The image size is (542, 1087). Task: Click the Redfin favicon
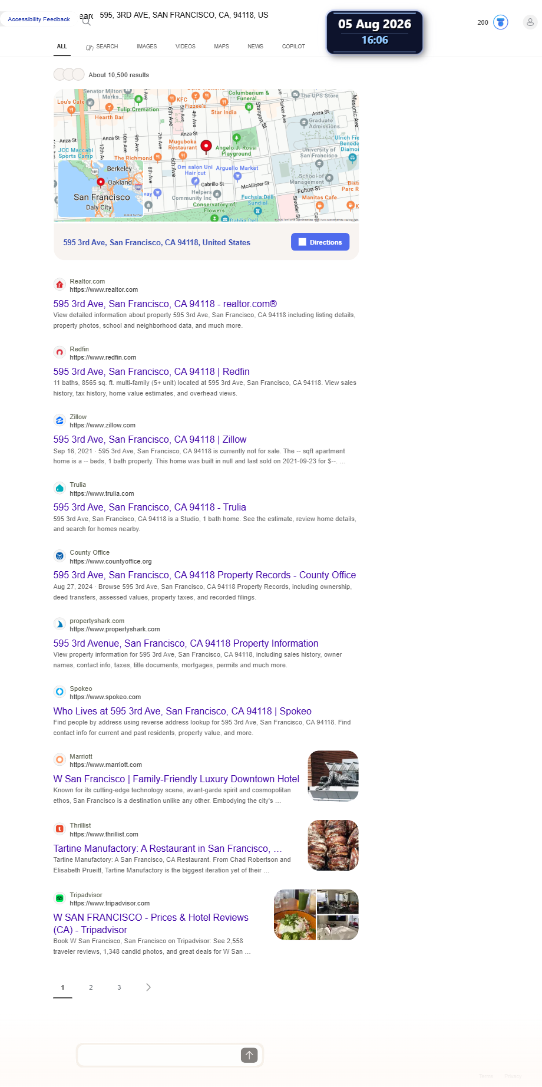(60, 353)
